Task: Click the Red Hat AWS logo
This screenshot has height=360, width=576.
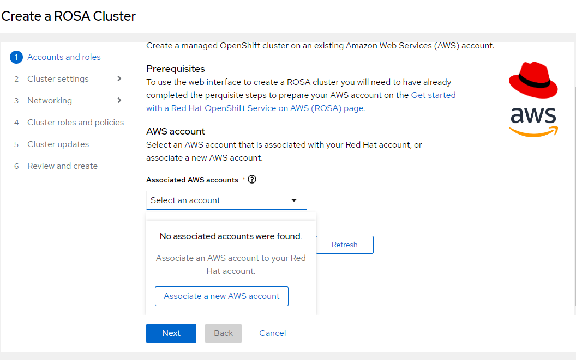Action: point(533,99)
